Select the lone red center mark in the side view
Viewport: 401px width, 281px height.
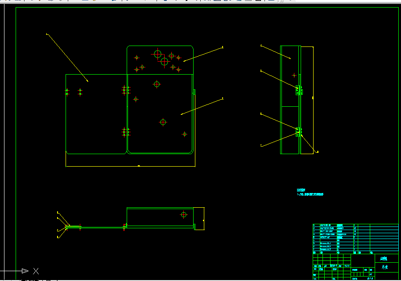(294, 75)
